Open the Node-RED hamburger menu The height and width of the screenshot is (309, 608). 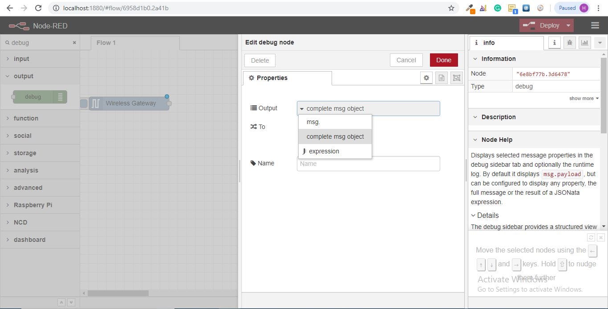pyautogui.click(x=595, y=25)
